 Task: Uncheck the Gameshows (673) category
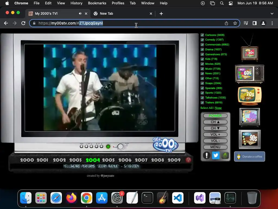pos(202,54)
